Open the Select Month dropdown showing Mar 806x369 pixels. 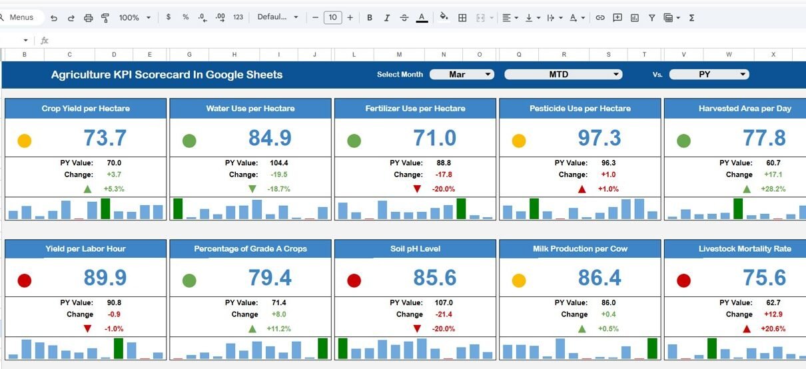462,75
